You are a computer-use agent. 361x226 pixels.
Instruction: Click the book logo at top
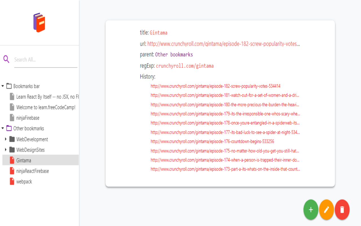39,22
